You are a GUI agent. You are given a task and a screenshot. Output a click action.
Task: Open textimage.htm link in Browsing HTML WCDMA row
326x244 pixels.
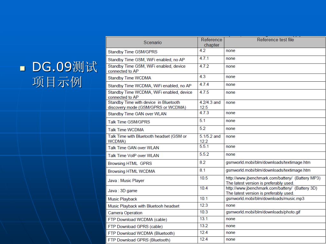[268, 170]
